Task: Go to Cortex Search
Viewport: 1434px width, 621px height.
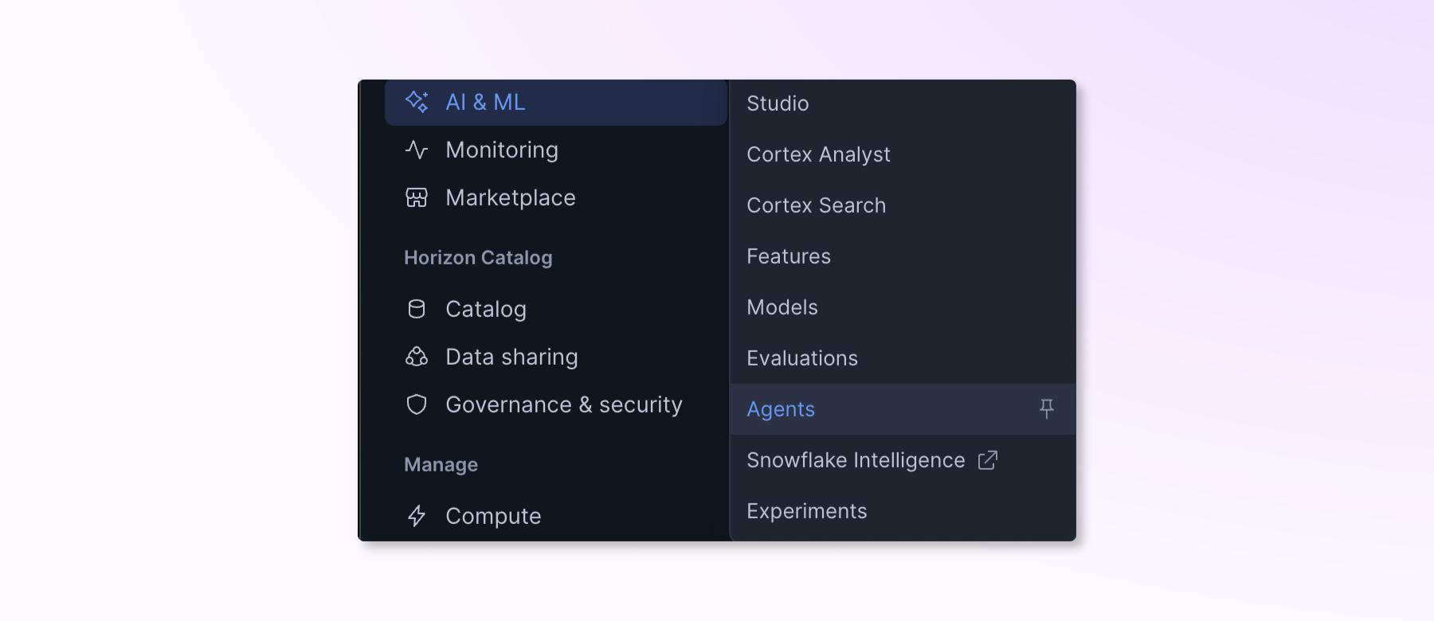Action: tap(816, 205)
